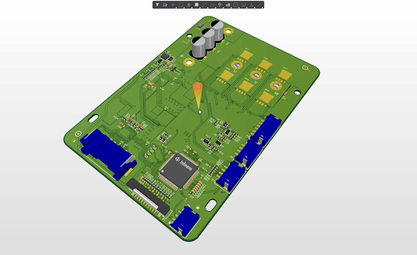Open the Dimension measurement tool
Image resolution: width=417 pixels, height=255 pixels.
244,5
